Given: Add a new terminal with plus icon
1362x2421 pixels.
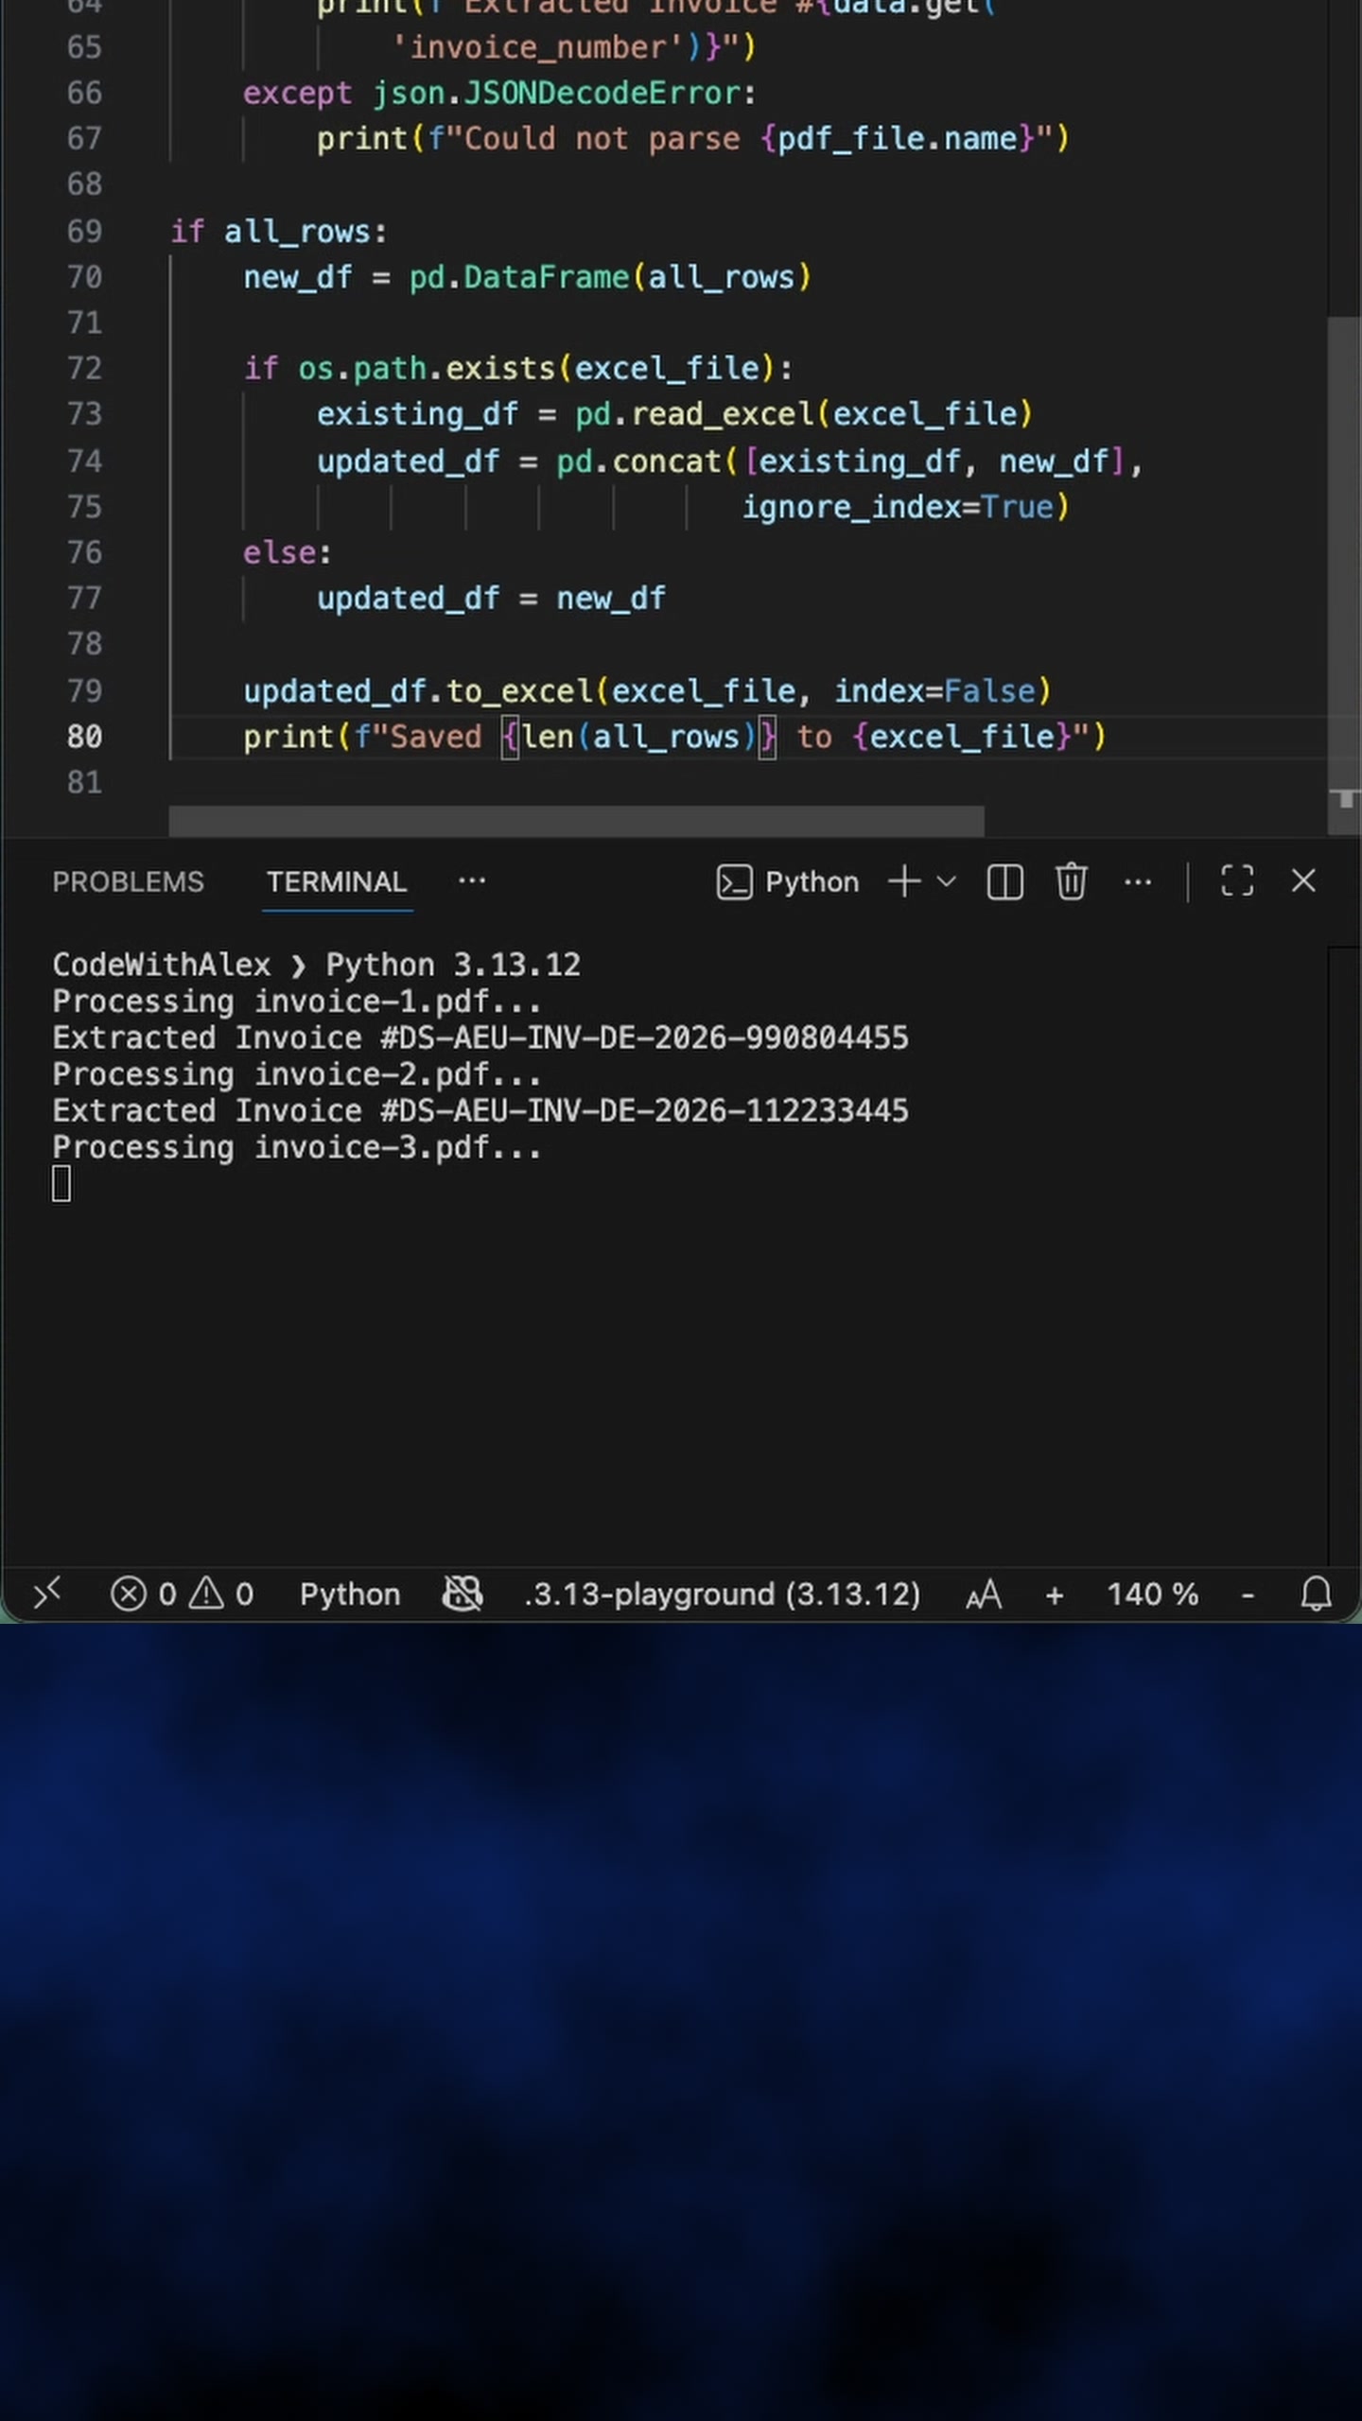Looking at the screenshot, I should pos(904,880).
